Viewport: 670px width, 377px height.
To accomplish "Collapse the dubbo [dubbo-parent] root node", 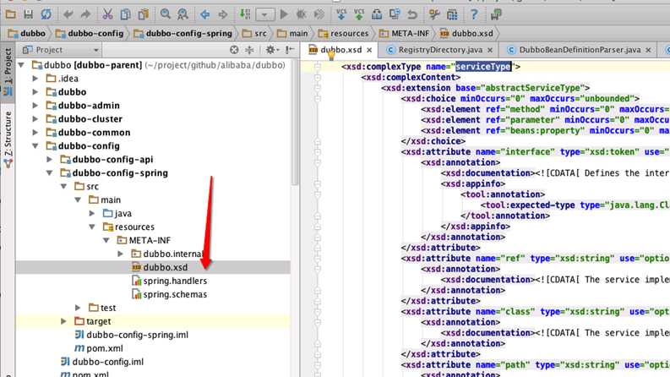I will [21, 65].
